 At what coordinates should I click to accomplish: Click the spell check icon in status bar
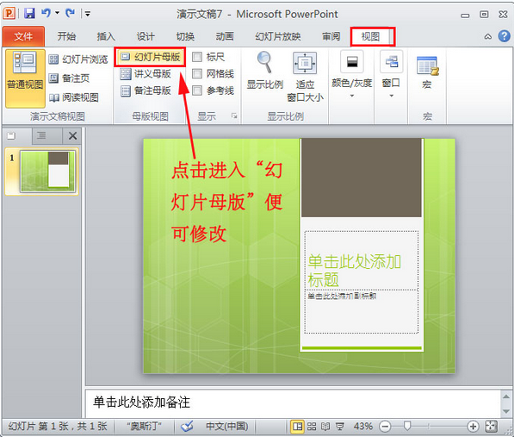(187, 426)
